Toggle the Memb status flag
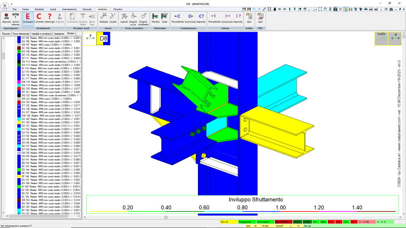The image size is (406, 228). pos(297,222)
